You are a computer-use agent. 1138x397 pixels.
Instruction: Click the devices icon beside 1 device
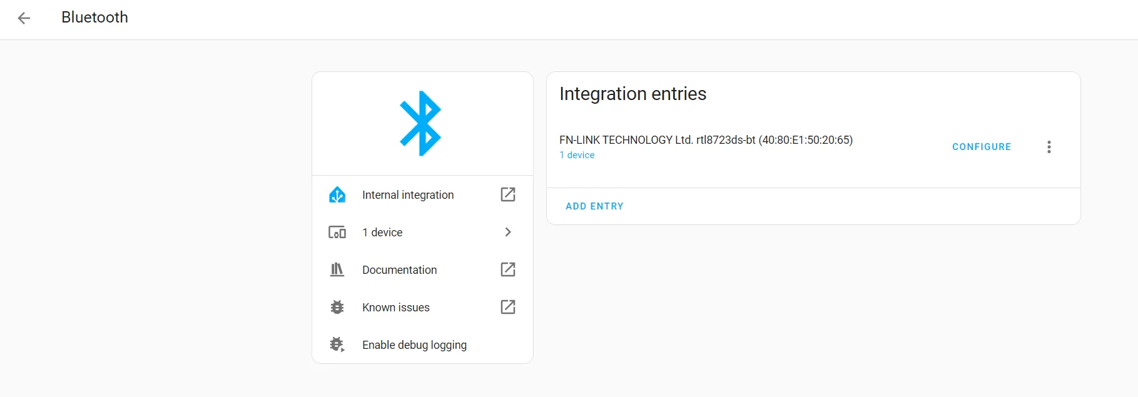point(337,233)
